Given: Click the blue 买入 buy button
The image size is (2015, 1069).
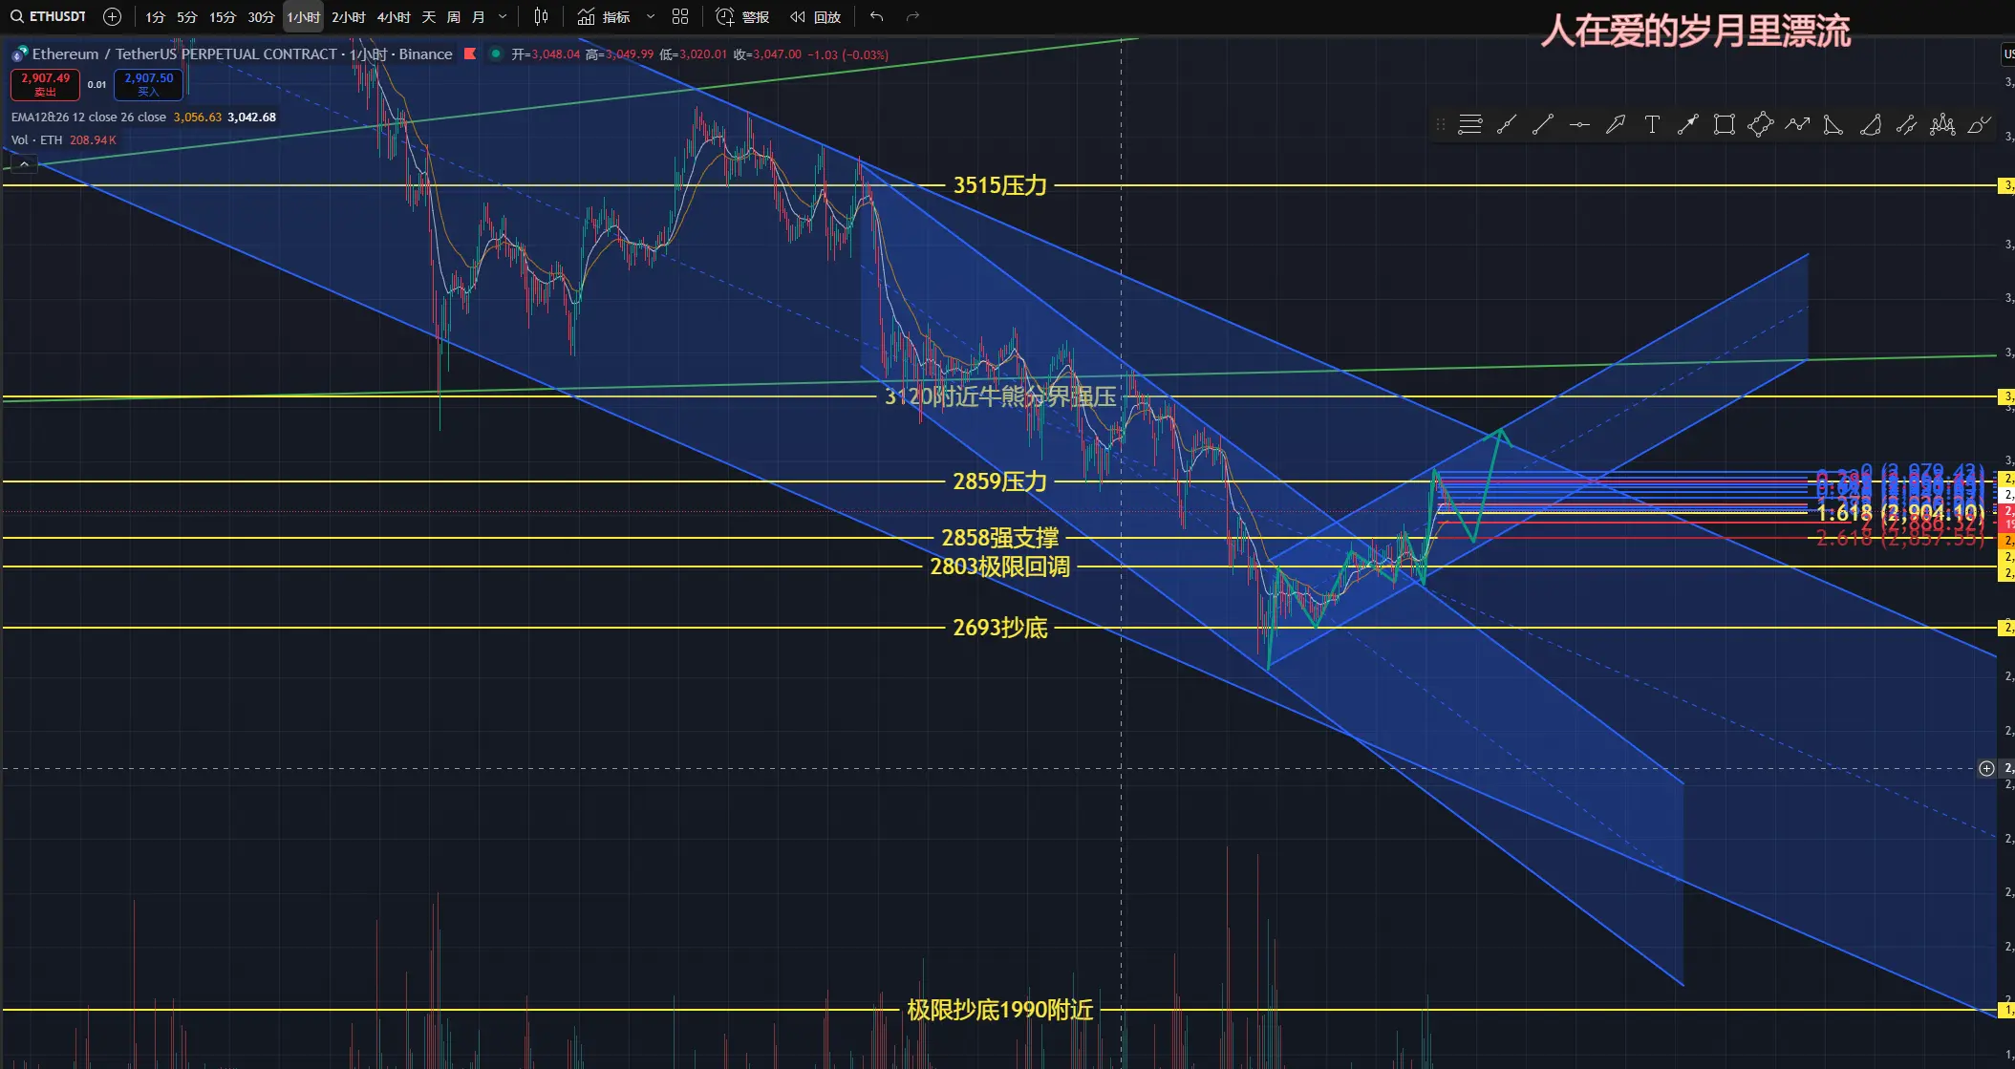Looking at the screenshot, I should (x=148, y=84).
